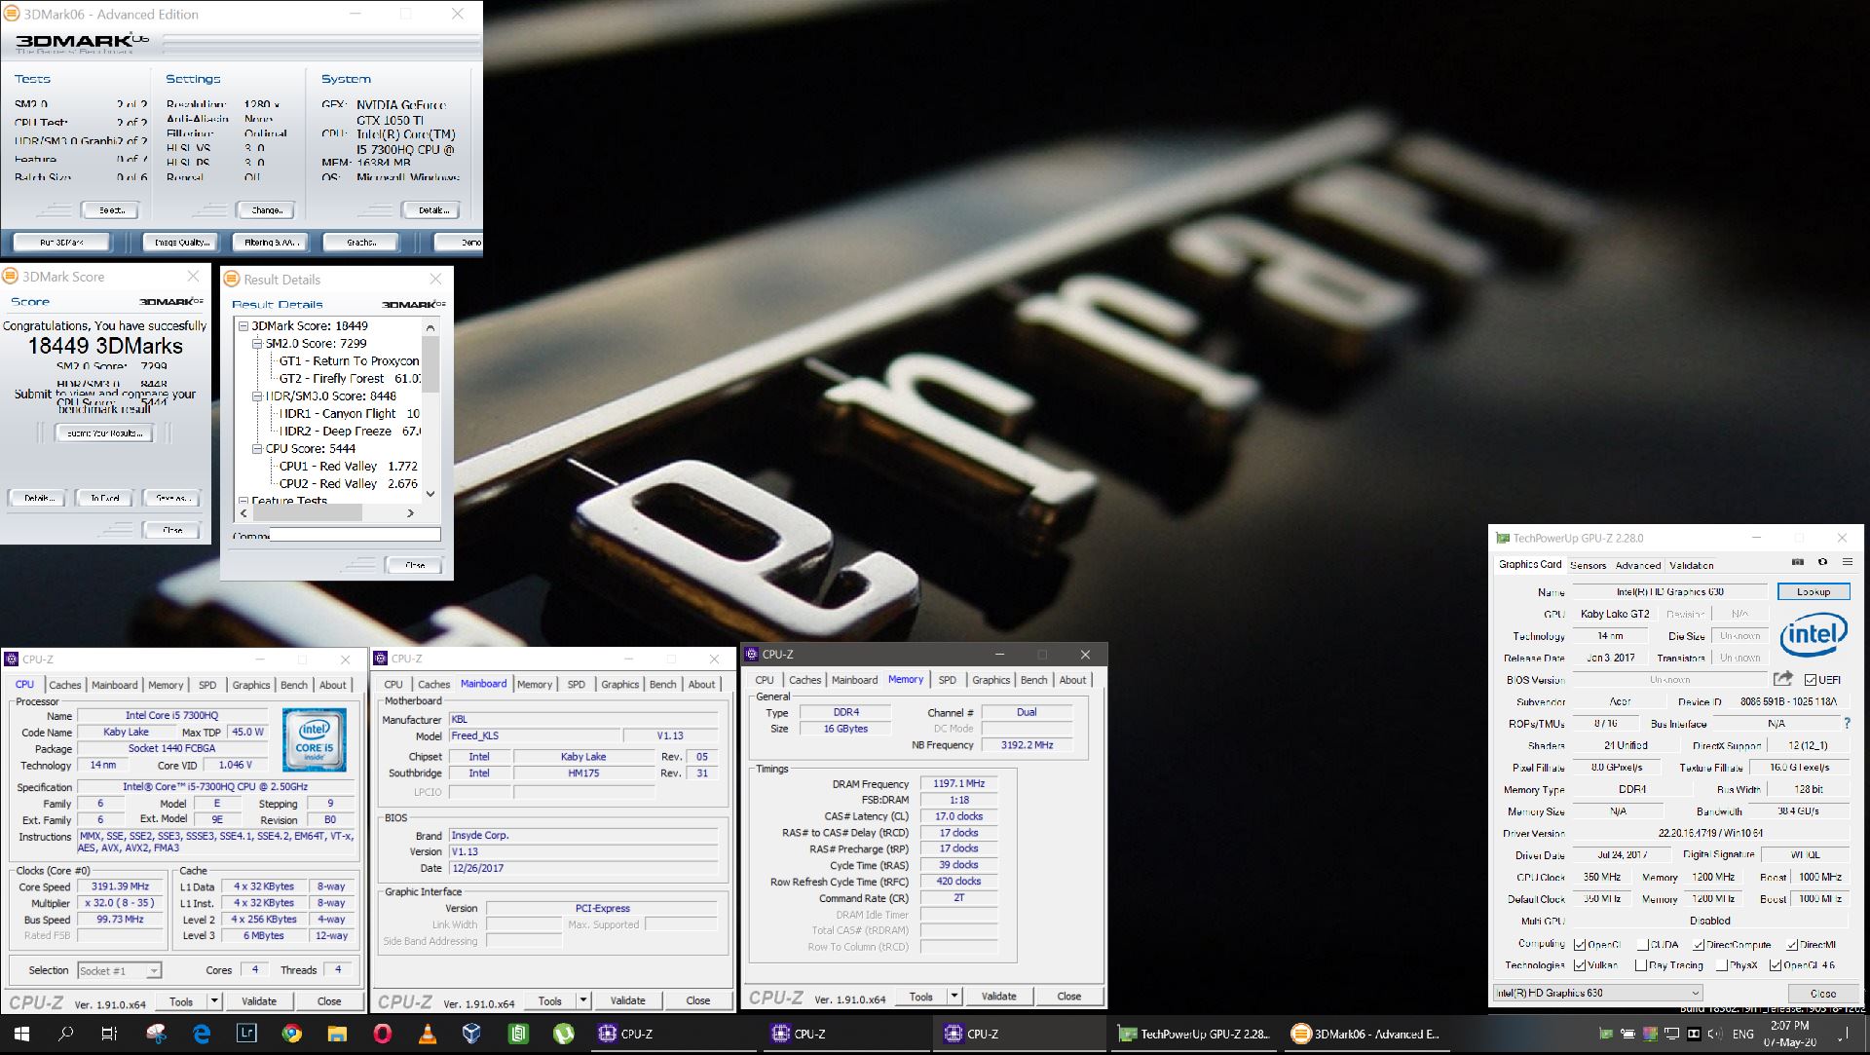Click the ENG language indicator

[1743, 1034]
